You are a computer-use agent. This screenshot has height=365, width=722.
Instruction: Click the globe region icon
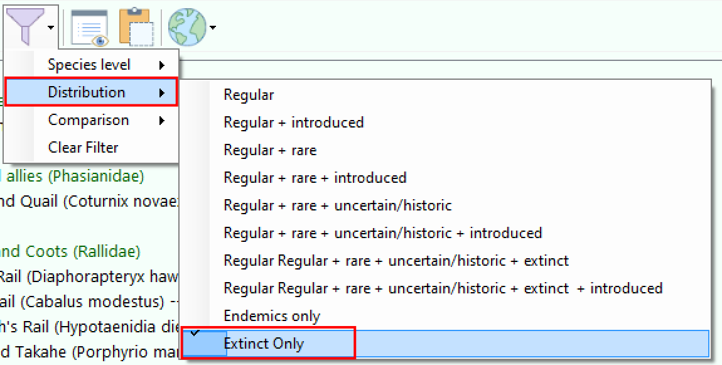186,28
